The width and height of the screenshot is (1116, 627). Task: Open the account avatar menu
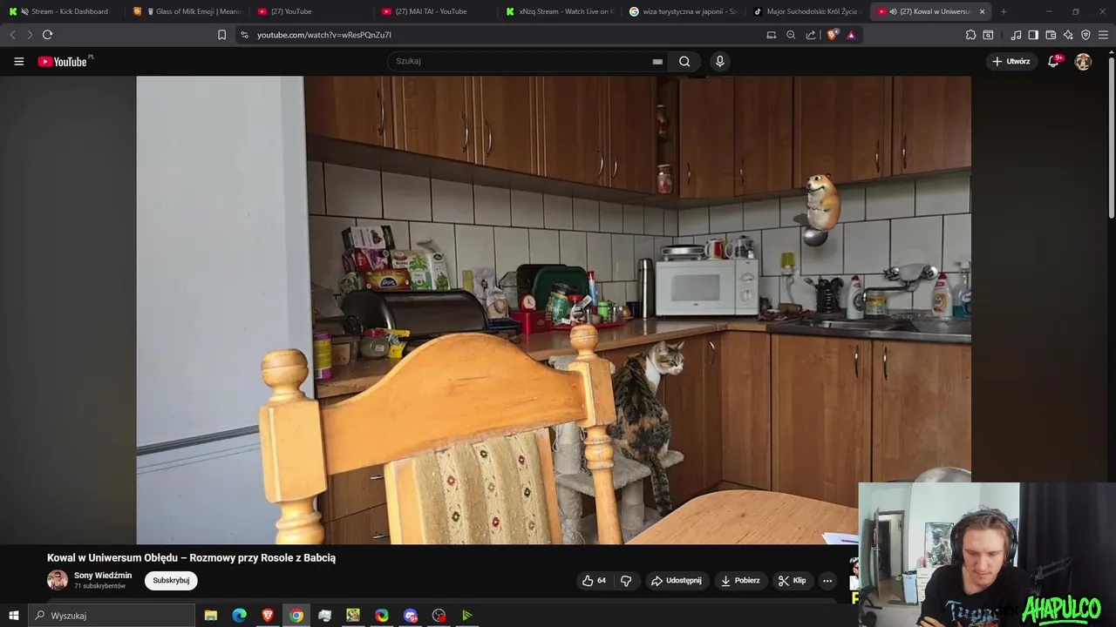(x=1083, y=61)
